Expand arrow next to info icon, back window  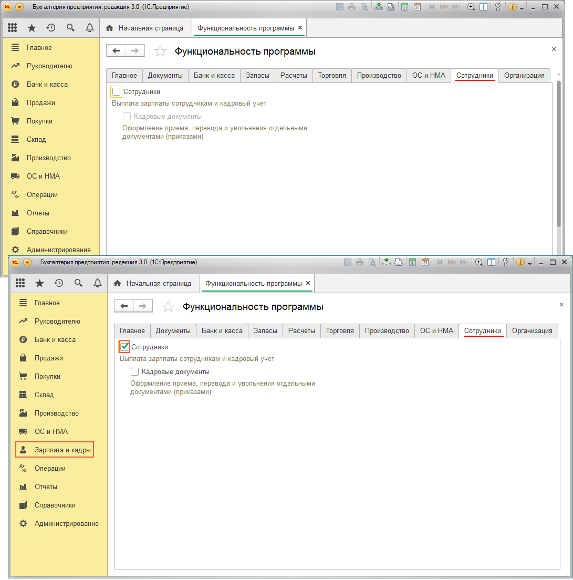pos(522,8)
